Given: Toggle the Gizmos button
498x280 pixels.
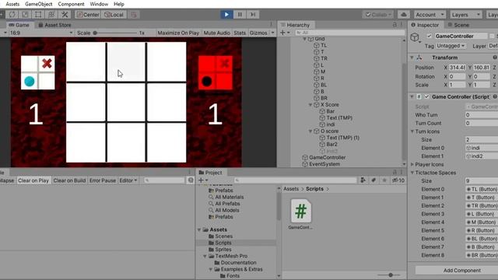Looking at the screenshot, I should 258,33.
